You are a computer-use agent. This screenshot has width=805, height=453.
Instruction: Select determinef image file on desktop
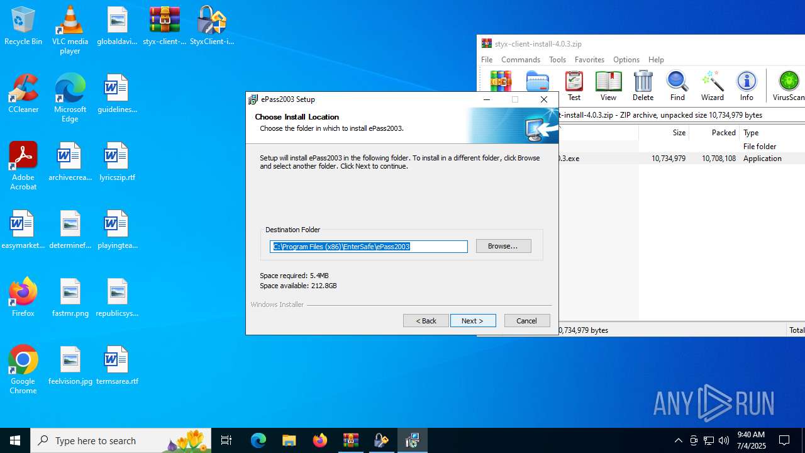click(x=70, y=230)
